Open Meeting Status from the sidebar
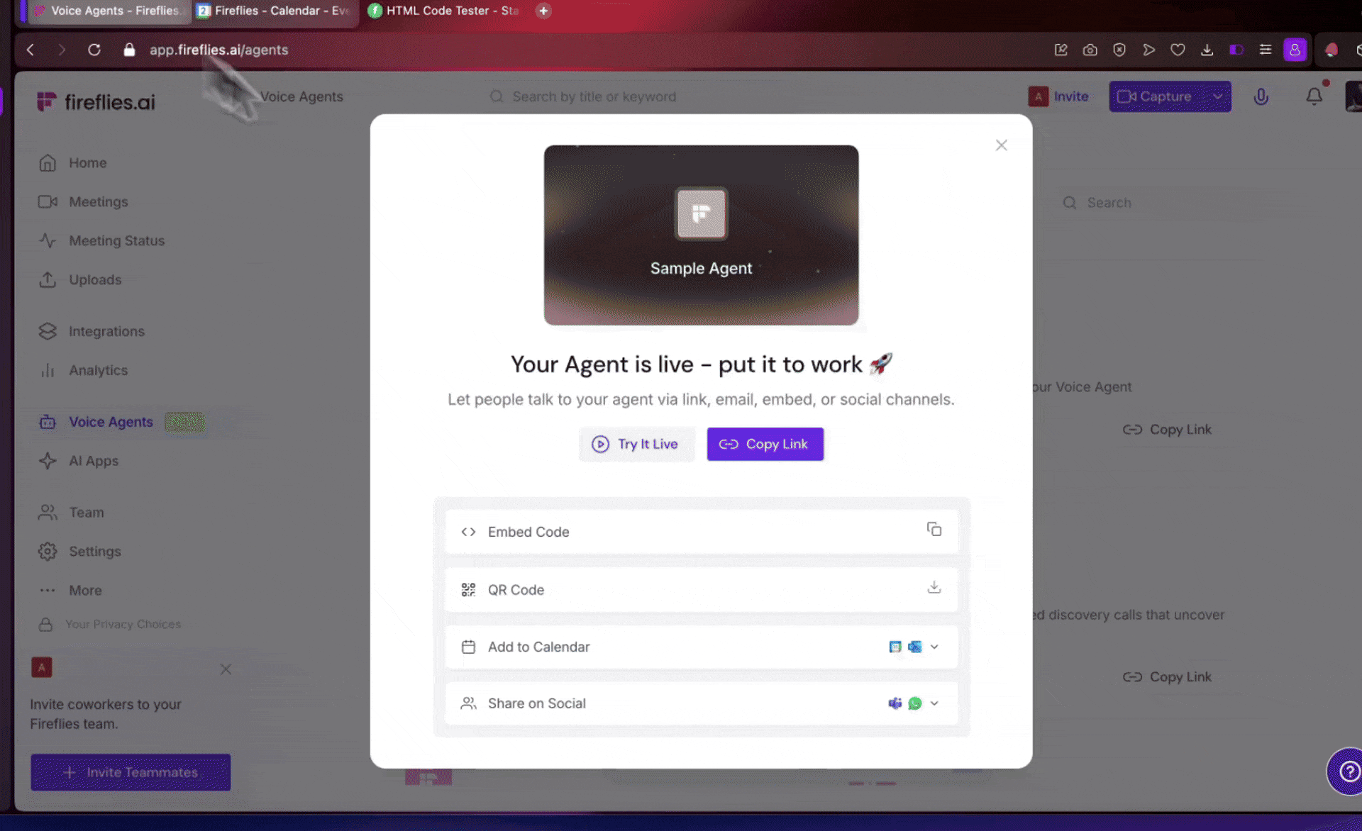1362x831 pixels. (x=116, y=240)
